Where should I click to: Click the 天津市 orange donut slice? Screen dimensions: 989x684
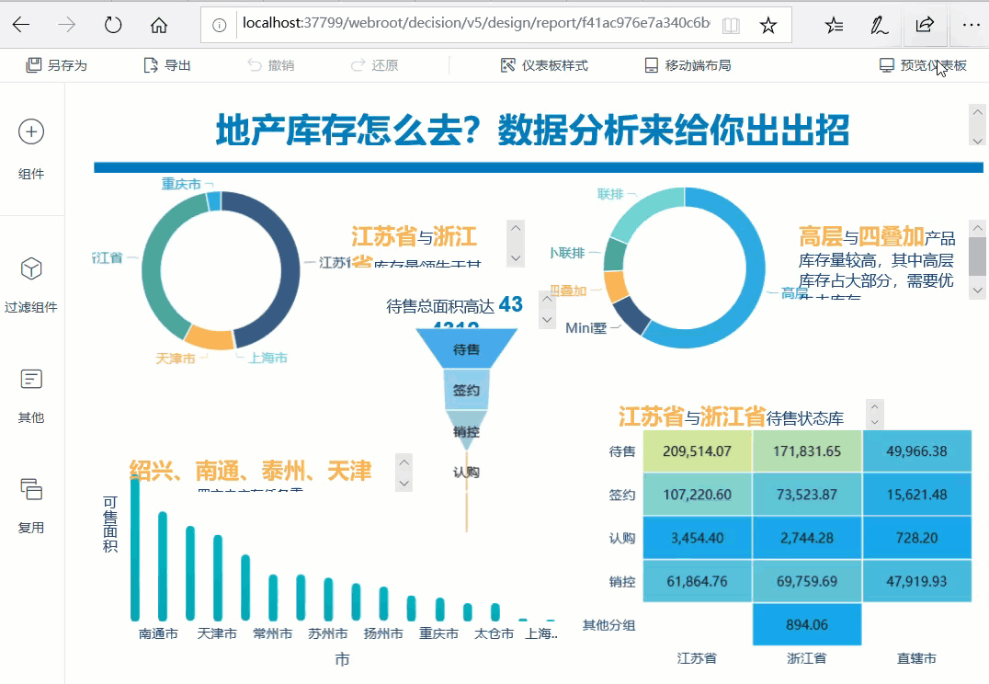pos(210,337)
